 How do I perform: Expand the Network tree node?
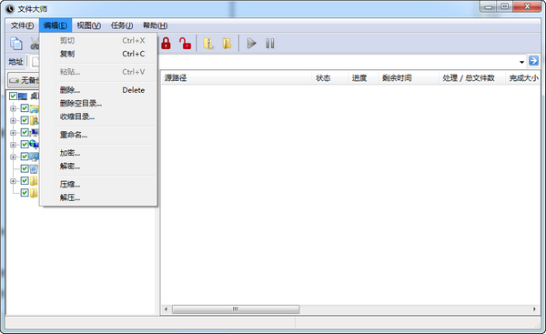pyautogui.click(x=14, y=145)
